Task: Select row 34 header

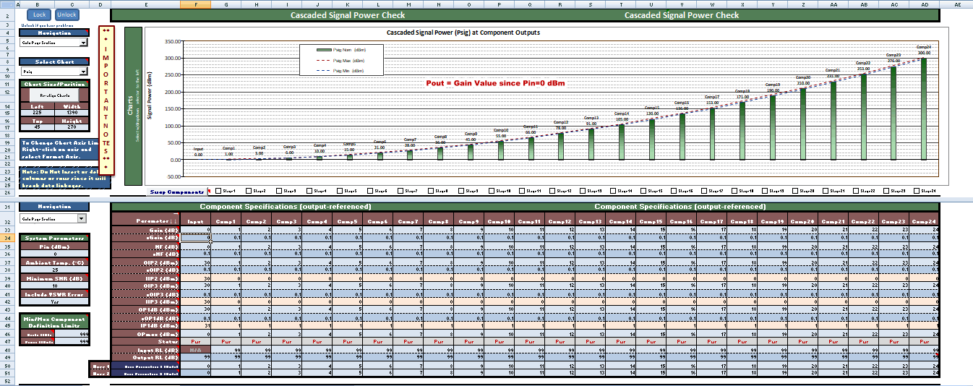Action: coord(7,239)
